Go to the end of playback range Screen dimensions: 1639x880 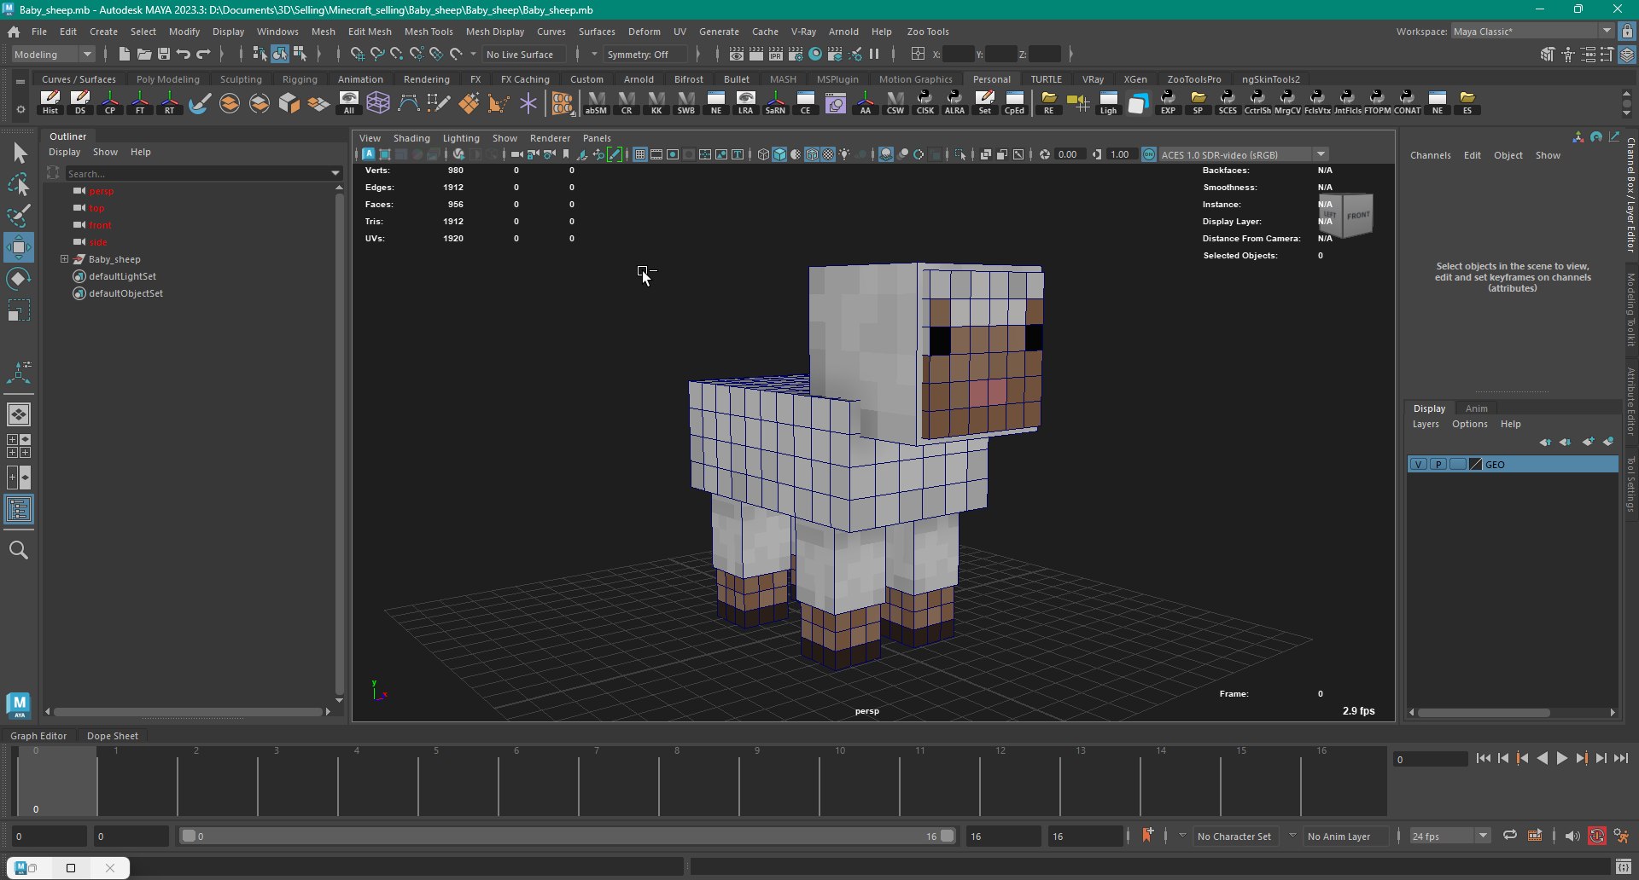pos(1621,758)
